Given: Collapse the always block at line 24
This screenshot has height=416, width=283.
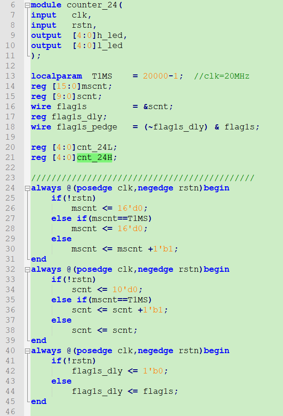Looking at the screenshot, I should click(x=27, y=188).
